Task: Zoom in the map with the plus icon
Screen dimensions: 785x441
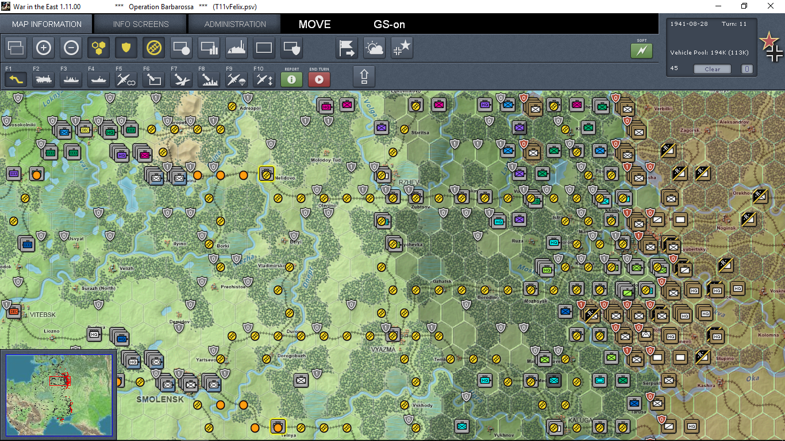Action: point(44,48)
